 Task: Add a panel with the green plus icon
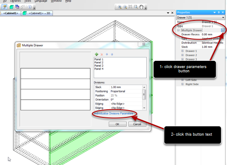pyautogui.click(x=96, y=54)
